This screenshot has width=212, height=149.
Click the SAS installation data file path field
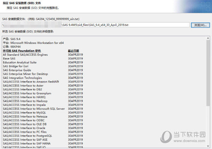pos(95,25)
